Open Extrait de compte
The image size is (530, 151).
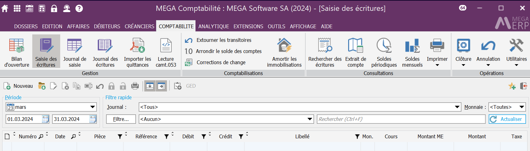tap(356, 52)
